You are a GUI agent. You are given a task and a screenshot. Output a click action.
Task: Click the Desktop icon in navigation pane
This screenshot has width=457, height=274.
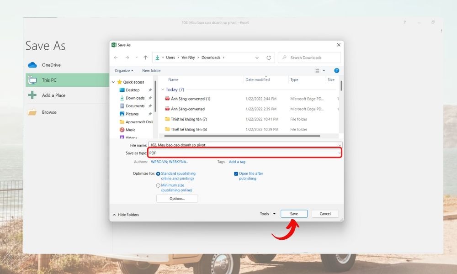(x=122, y=90)
